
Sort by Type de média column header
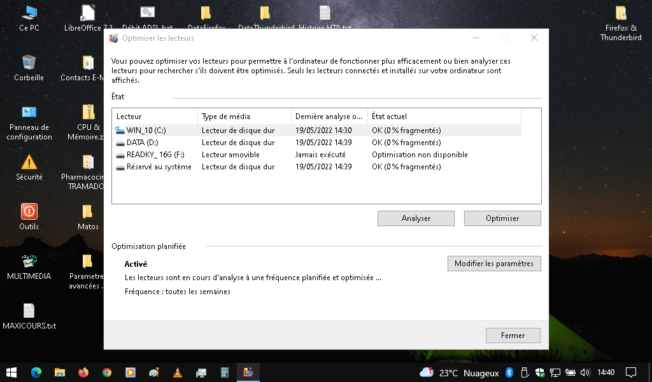point(244,117)
